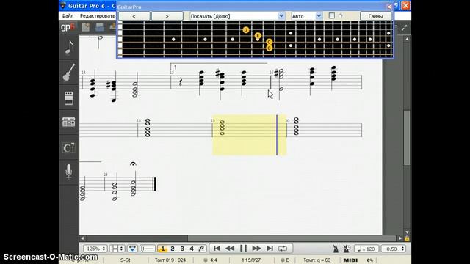Click the 'Такт 019 : 024' status text

pyautogui.click(x=170, y=260)
